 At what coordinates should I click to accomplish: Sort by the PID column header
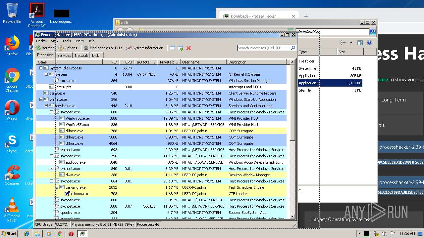click(x=111, y=62)
